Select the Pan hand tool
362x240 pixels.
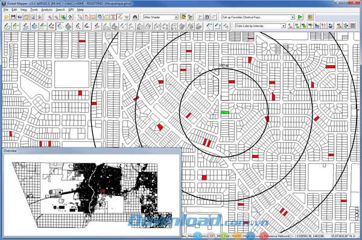point(86,17)
